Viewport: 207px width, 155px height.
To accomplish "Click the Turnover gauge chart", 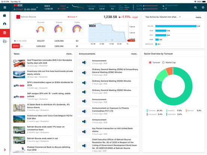I will 41,29.
